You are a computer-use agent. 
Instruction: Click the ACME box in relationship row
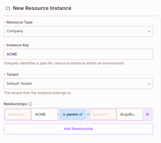tap(44, 114)
